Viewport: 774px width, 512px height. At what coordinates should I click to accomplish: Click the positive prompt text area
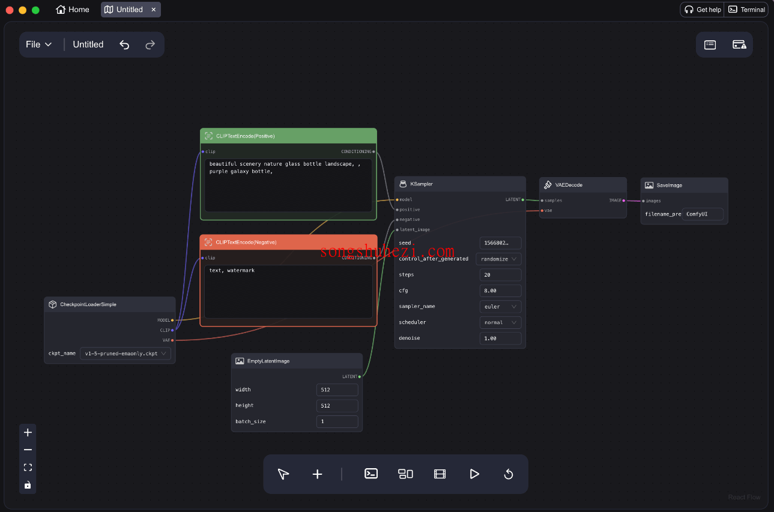(x=288, y=185)
